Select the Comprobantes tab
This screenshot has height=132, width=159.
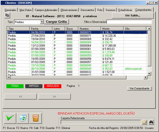143,10
